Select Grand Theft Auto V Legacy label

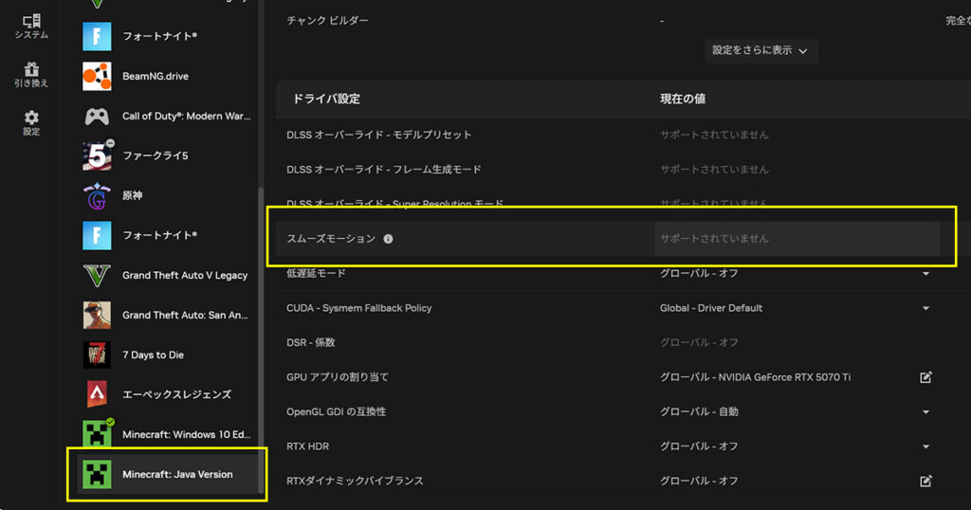point(185,276)
